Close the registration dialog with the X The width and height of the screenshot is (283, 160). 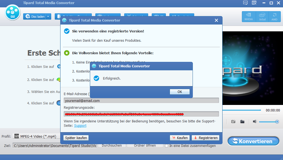[216, 20]
